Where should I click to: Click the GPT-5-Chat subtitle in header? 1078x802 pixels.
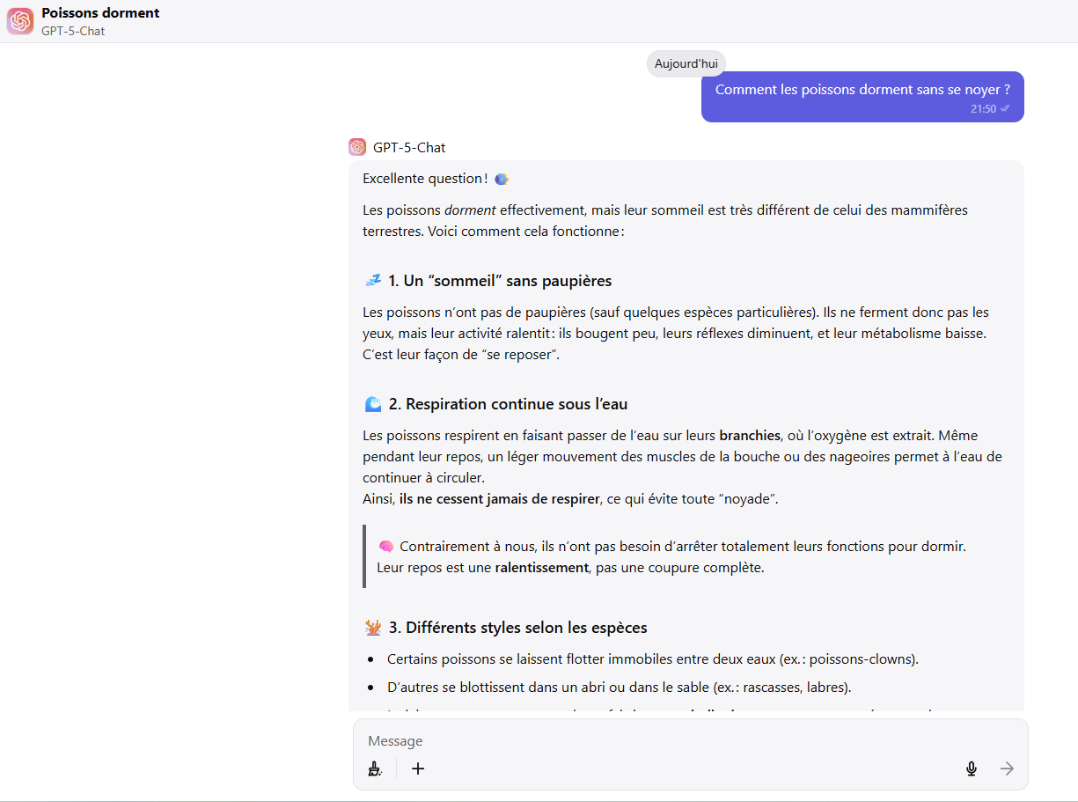(x=73, y=31)
